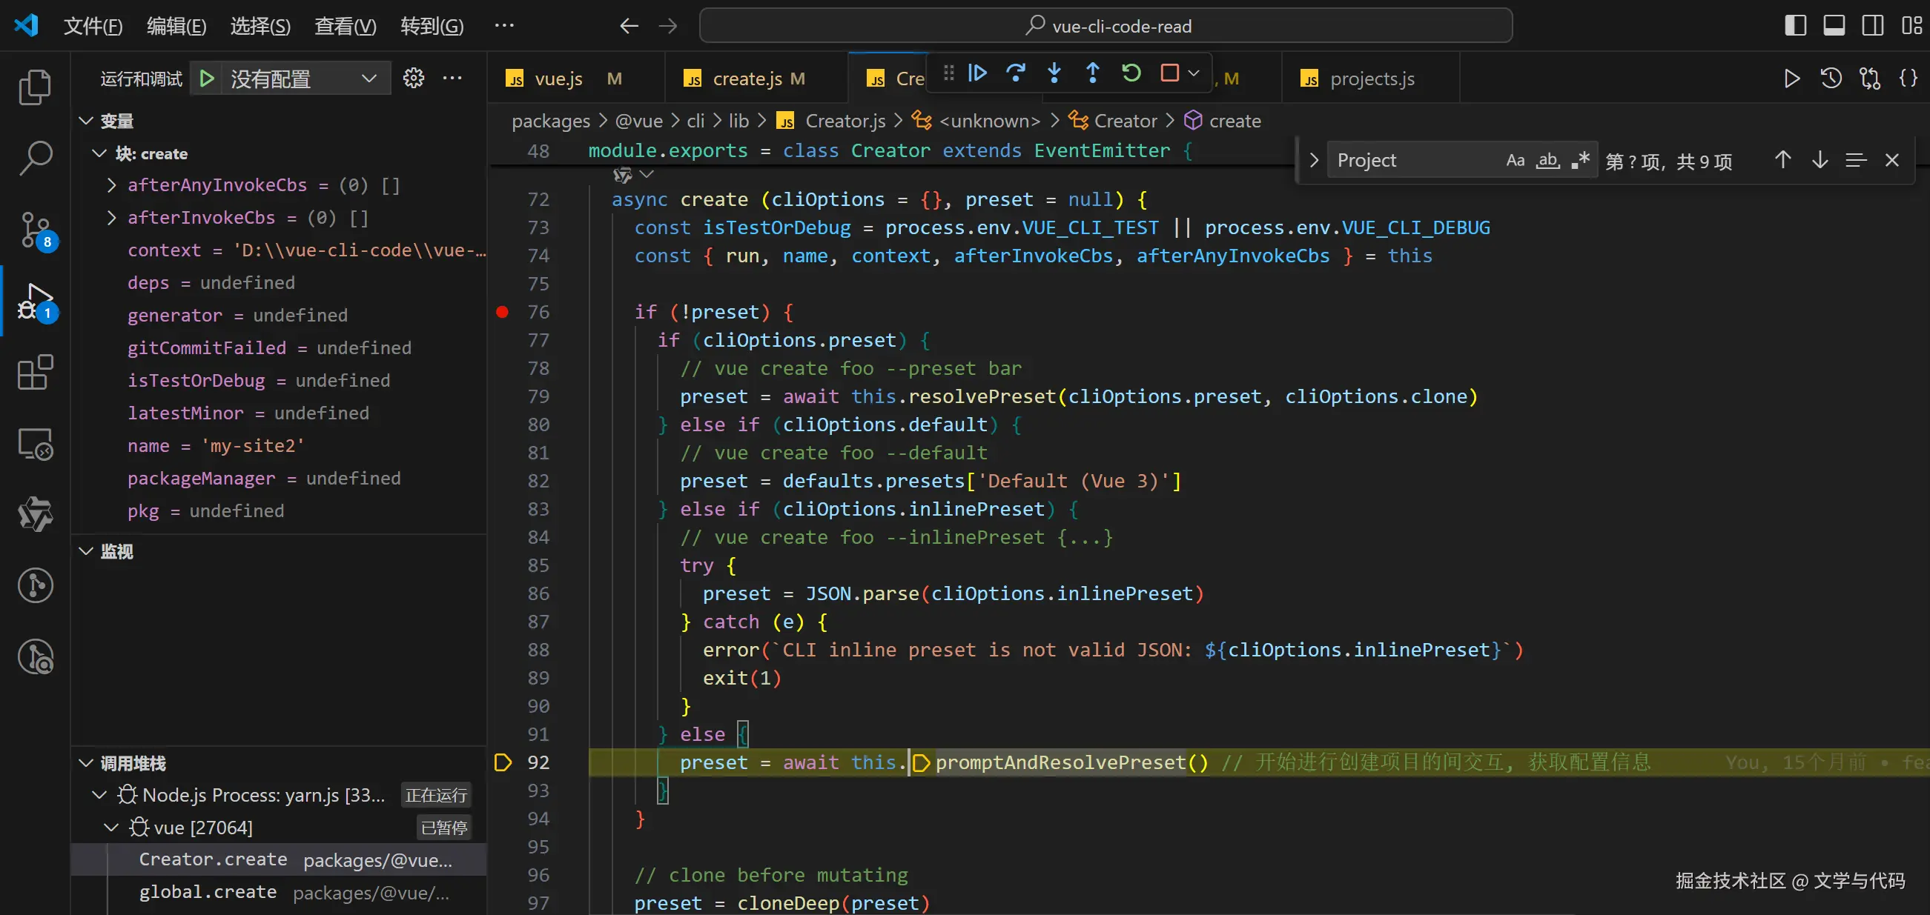Expand the afterAnyInvokeCbs variable
Image resolution: width=1930 pixels, height=915 pixels.
coord(112,185)
